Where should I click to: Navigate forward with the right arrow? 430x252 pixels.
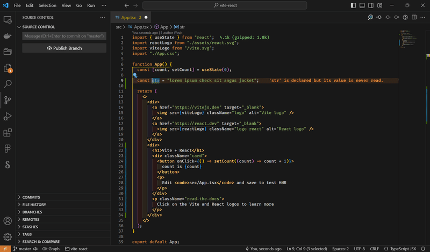135,5
